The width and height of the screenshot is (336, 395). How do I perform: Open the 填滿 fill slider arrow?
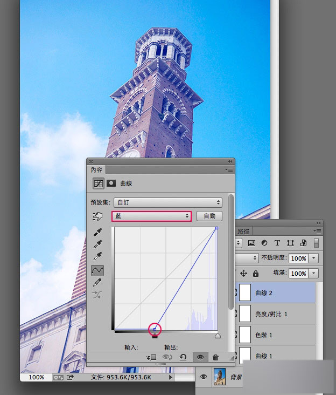click(x=313, y=274)
